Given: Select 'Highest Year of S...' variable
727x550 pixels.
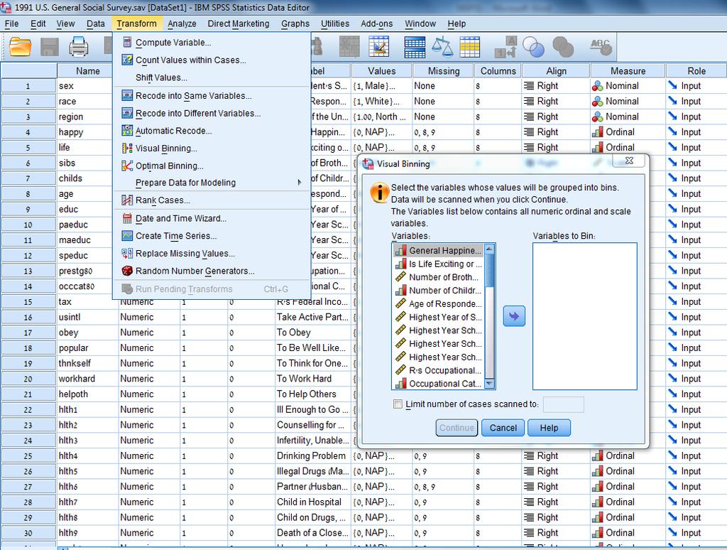Looking at the screenshot, I should [x=438, y=318].
